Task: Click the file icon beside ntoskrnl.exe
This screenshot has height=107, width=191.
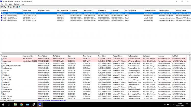Action: point(2,61)
